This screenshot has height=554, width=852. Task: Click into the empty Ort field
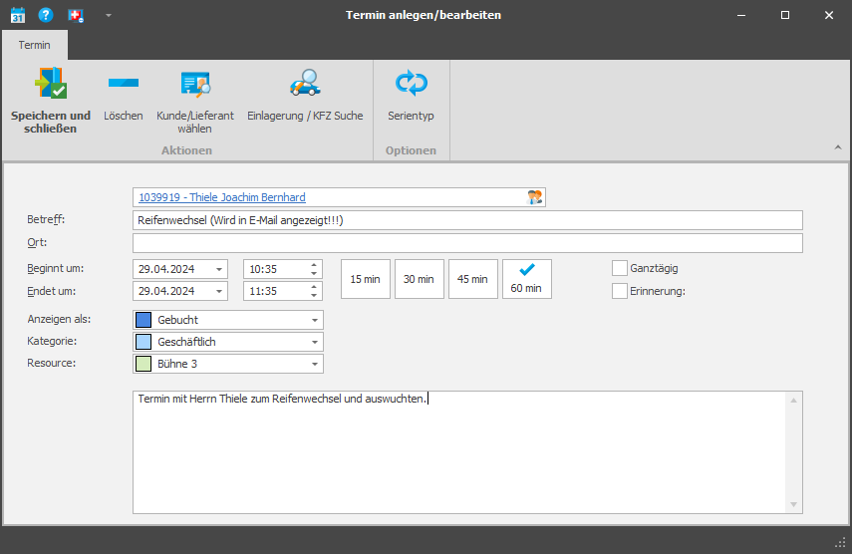[467, 243]
